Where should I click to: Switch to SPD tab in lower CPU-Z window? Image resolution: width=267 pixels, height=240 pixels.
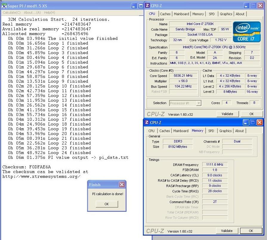(x=211, y=131)
